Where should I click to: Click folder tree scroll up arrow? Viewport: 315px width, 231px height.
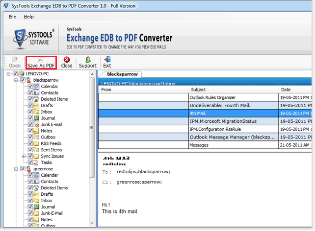(x=92, y=74)
